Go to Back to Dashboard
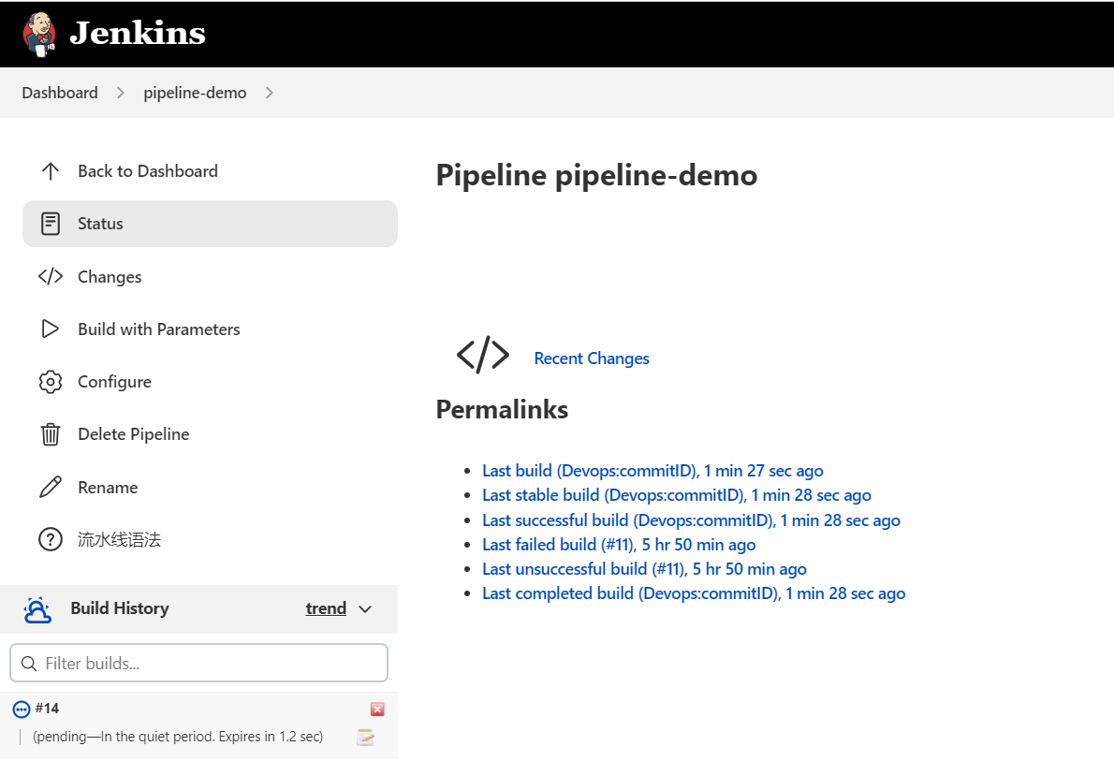This screenshot has width=1114, height=761. pyautogui.click(x=148, y=171)
